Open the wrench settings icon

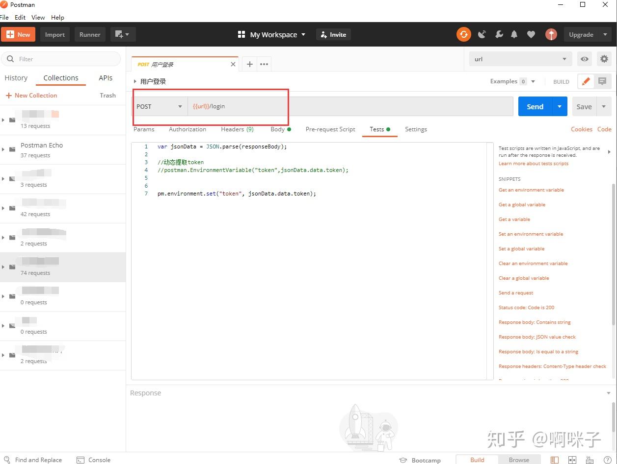(499, 34)
